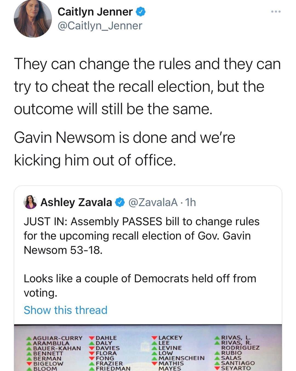Click the Show this thread link
296x371 pixels.
point(66,310)
